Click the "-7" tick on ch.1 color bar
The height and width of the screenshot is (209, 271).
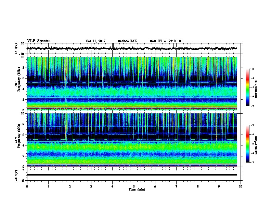(252, 106)
